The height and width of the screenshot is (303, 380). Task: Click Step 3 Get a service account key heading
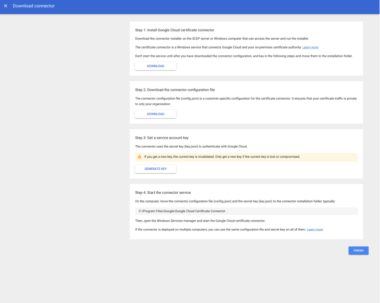[165, 138]
